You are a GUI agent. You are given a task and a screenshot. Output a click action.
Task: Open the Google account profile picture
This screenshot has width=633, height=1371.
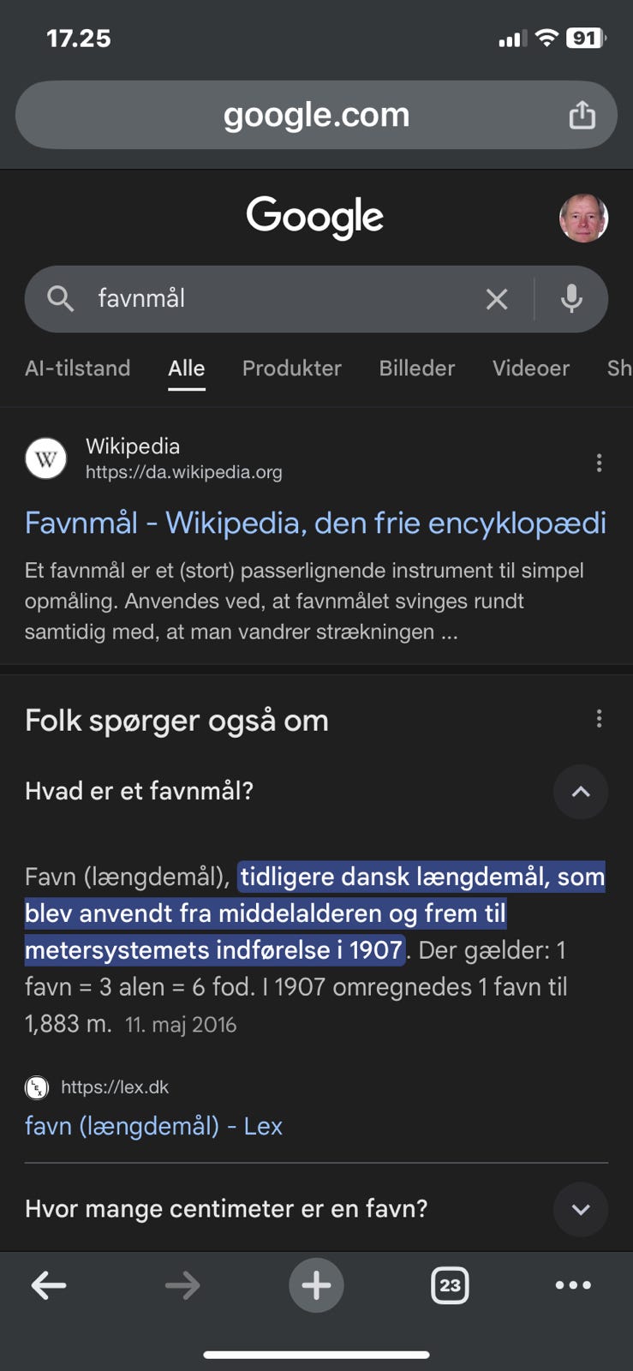pyautogui.click(x=583, y=218)
